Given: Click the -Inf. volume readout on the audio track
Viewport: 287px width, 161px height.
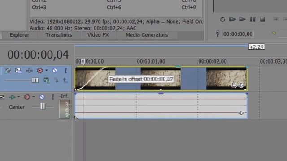Looking at the screenshot, I should click(x=64, y=96).
